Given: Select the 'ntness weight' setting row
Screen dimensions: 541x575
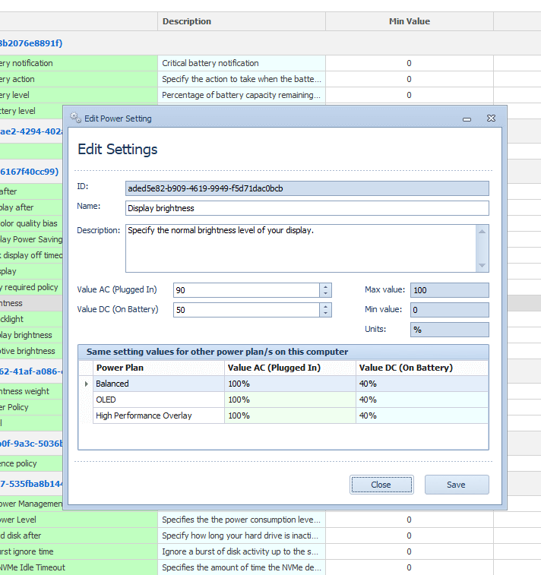Looking at the screenshot, I should click(31, 391).
